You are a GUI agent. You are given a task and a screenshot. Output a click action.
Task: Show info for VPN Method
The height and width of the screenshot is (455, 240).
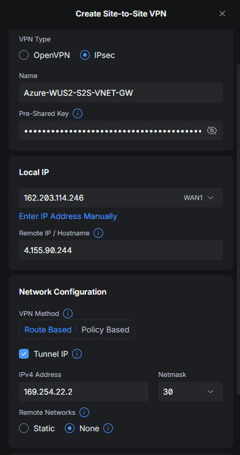(68, 313)
